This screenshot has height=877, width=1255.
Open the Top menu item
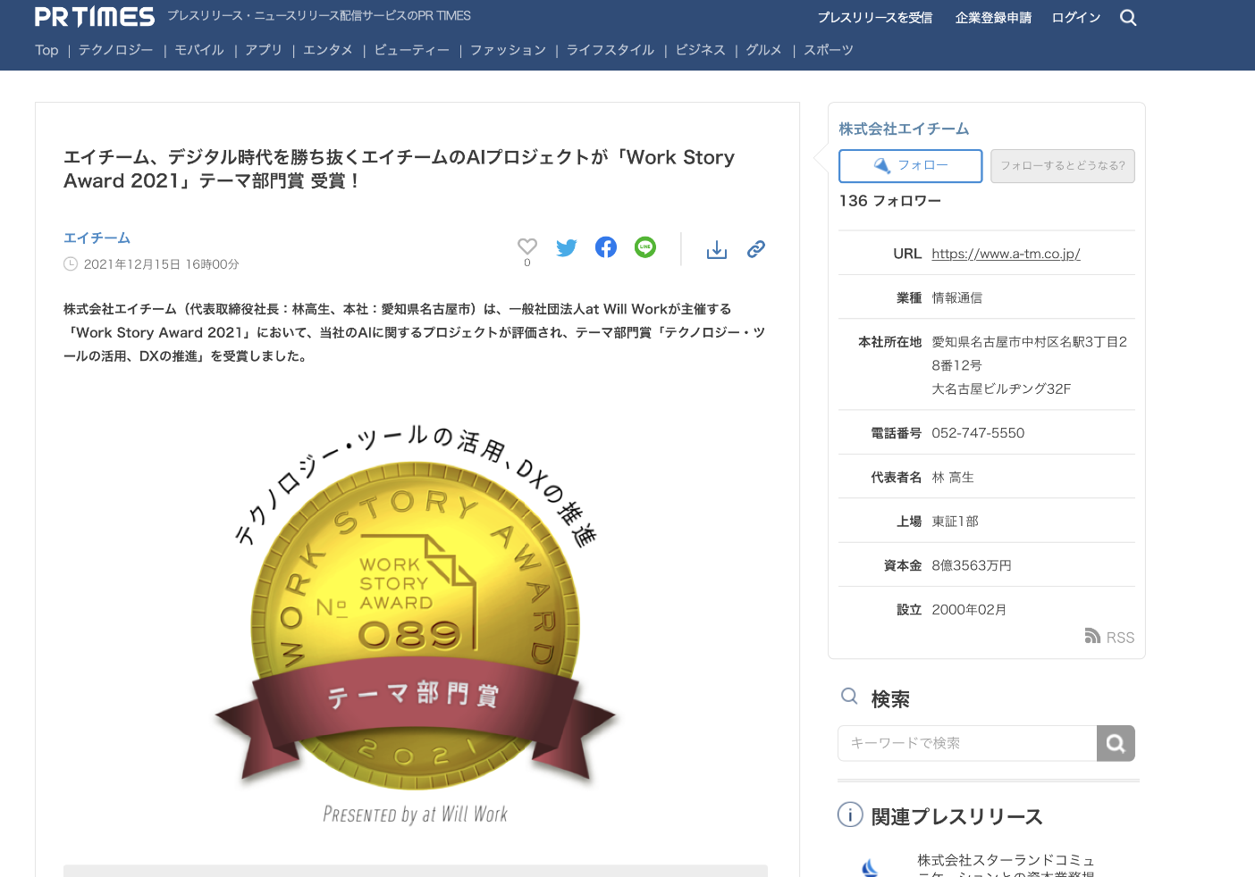click(46, 50)
